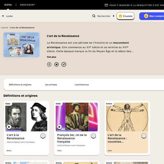Open the Michel-Ange and Raphaël video thumbnail
The image size is (164, 164).
[x=26, y=117]
